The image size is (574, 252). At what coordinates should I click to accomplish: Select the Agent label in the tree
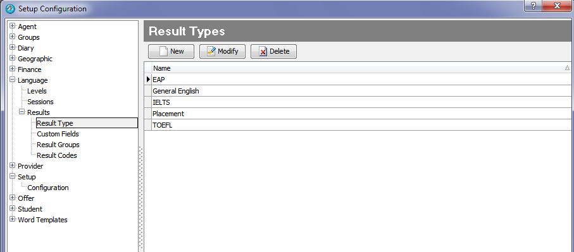[x=27, y=27]
